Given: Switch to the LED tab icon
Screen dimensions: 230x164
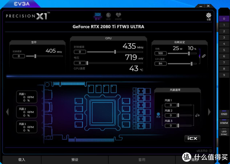Looking at the screenshot, I should pyautogui.click(x=108, y=15).
